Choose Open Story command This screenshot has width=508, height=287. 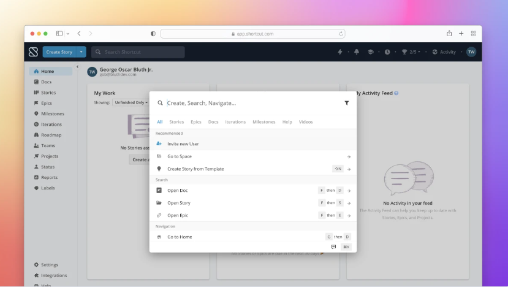click(253, 203)
